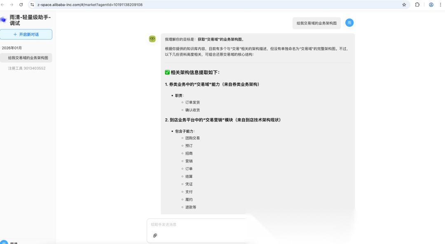The width and height of the screenshot is (445, 244).
Task: Click list item 预订
Action: click(189, 146)
